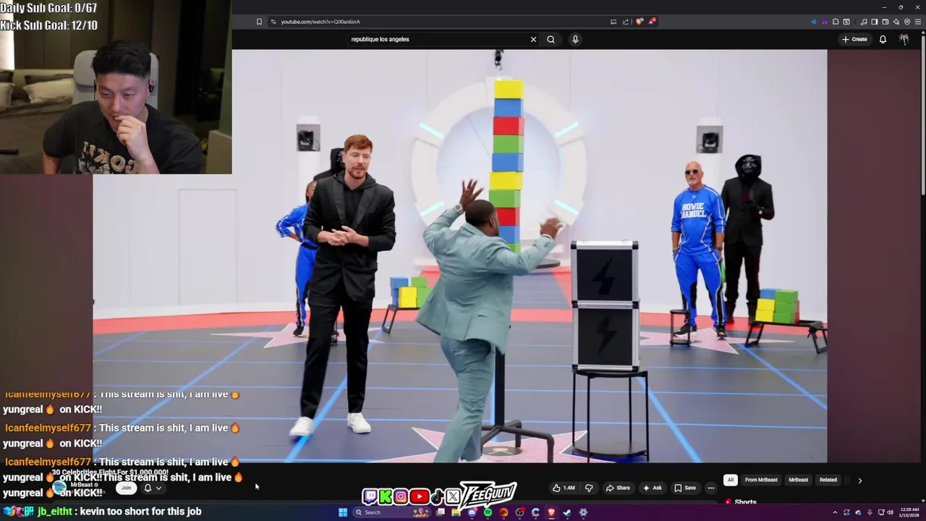Click the blue sound wave extension icon
The height and width of the screenshot is (521, 926).
pyautogui.click(x=814, y=22)
